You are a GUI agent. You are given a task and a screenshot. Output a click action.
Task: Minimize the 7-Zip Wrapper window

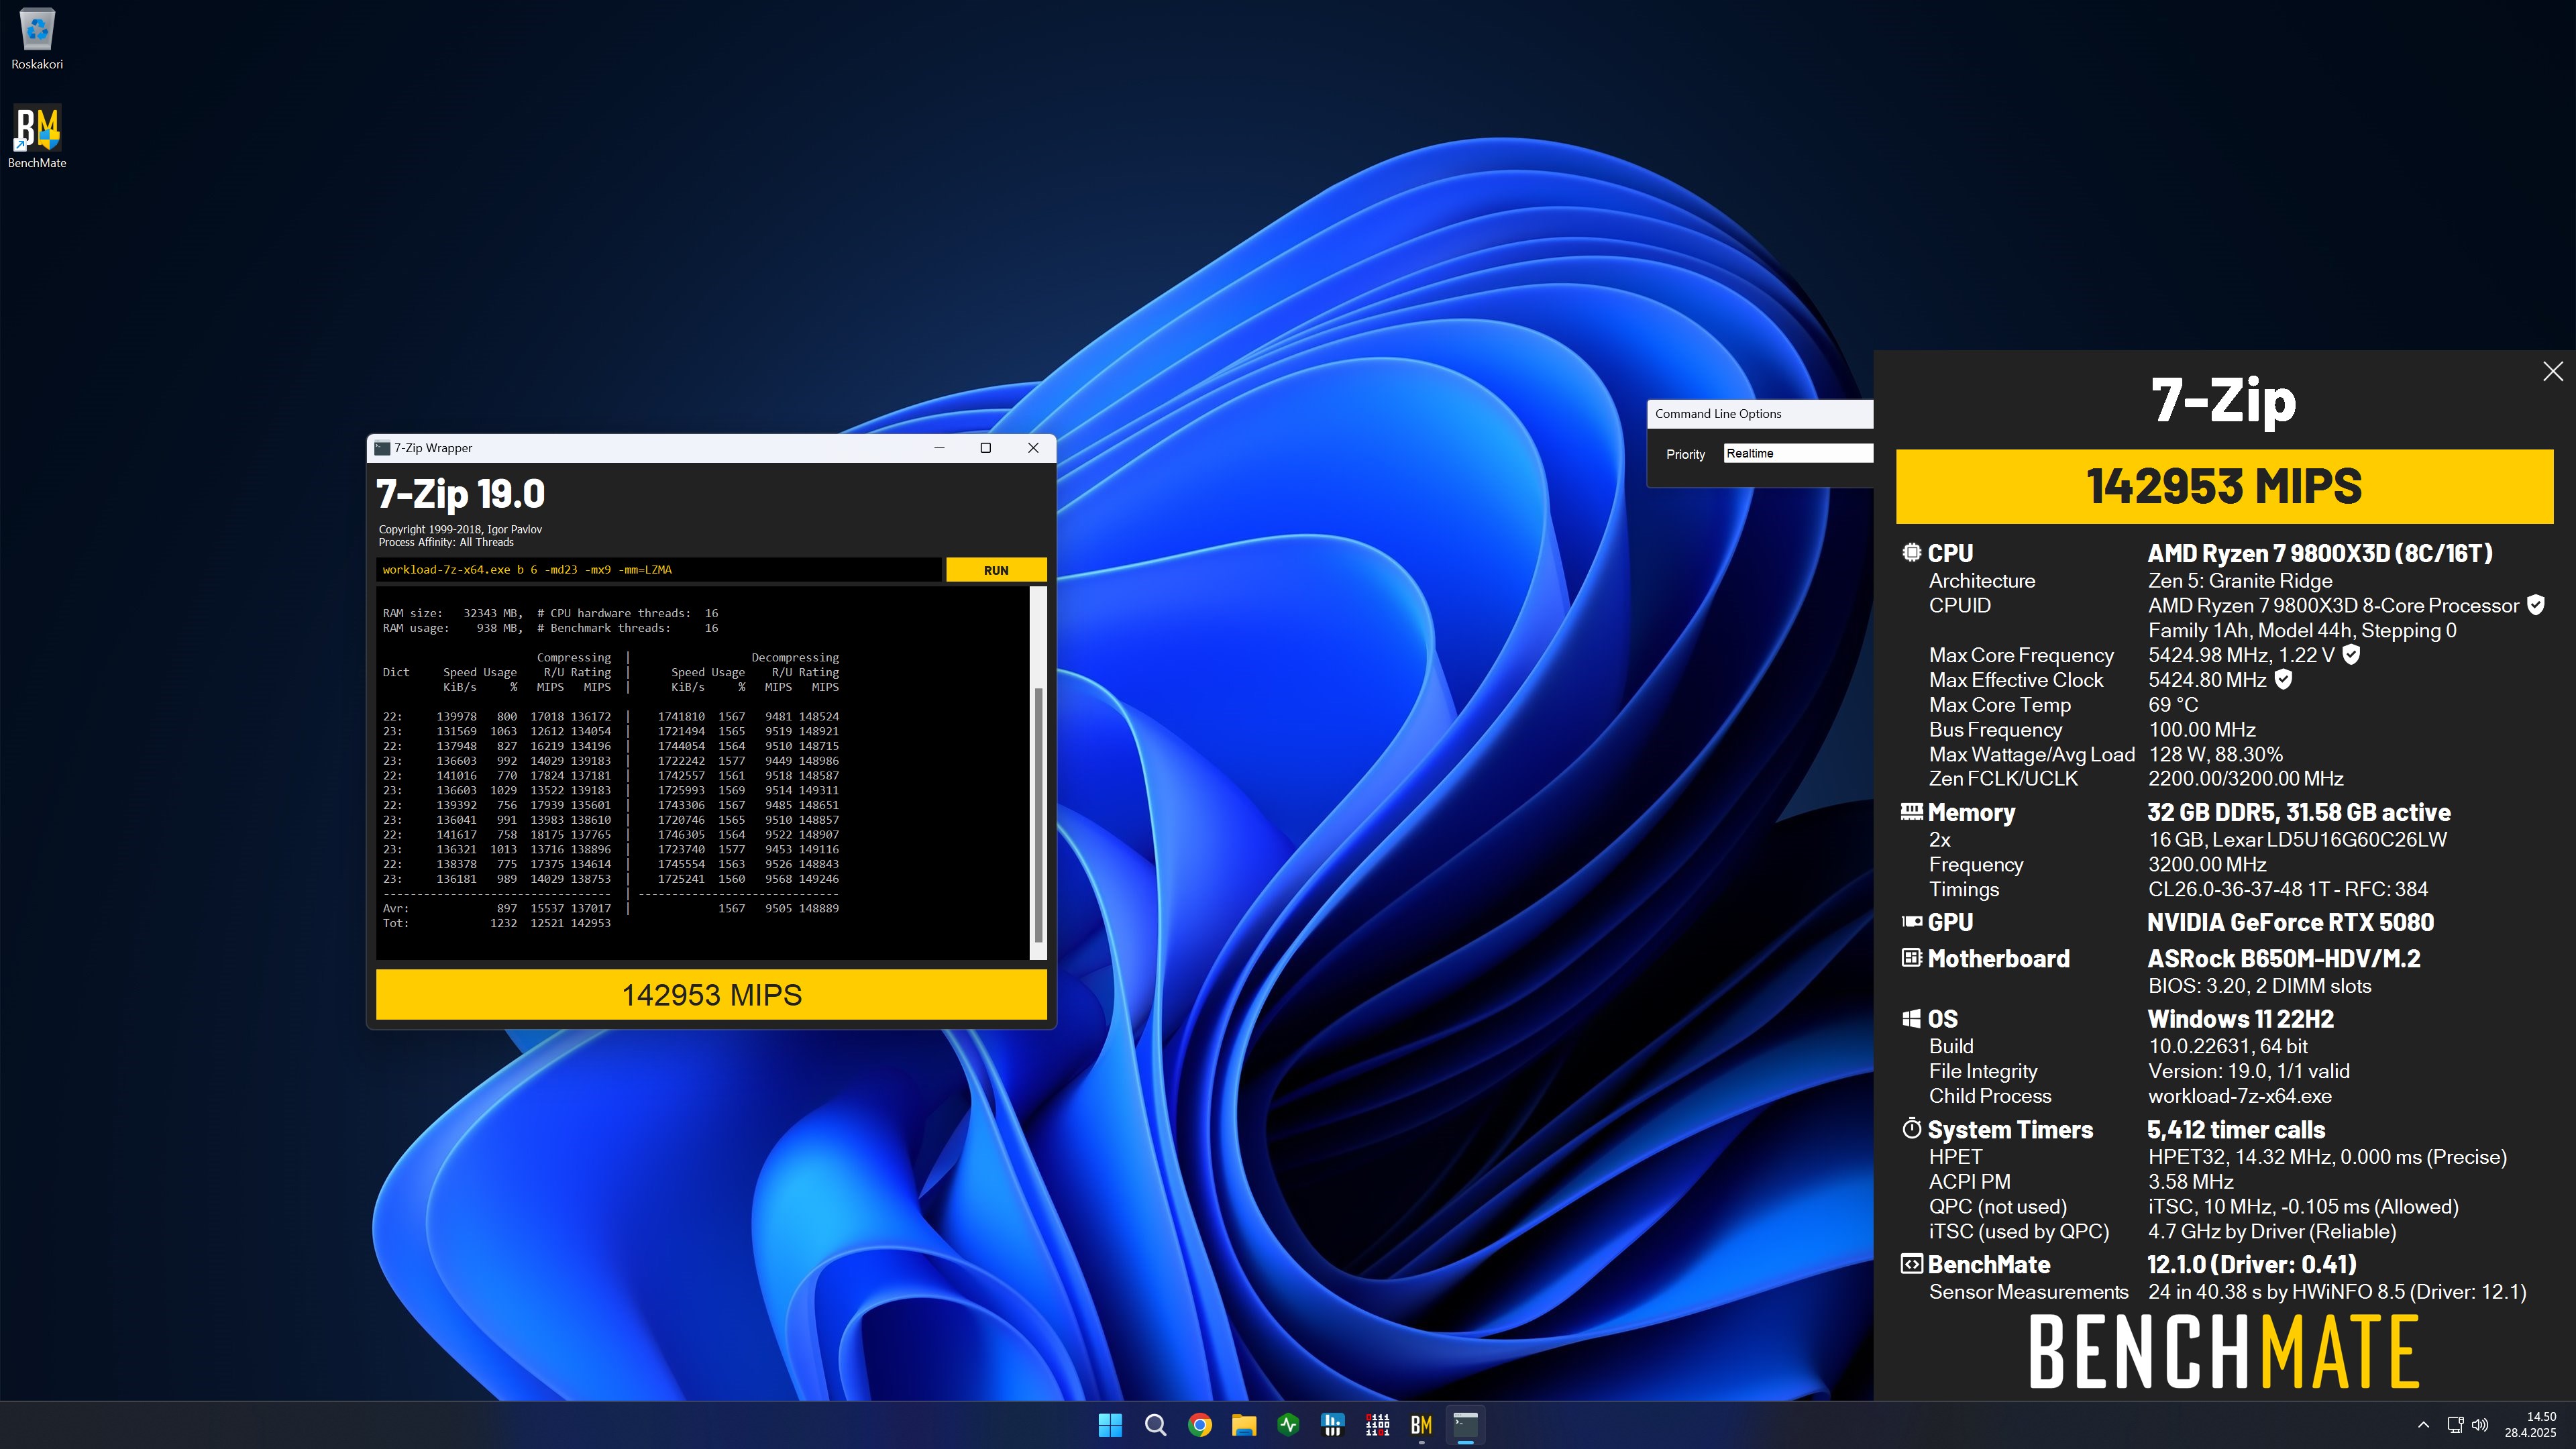[939, 448]
